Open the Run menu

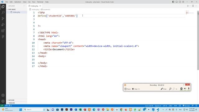tap(34, 2)
